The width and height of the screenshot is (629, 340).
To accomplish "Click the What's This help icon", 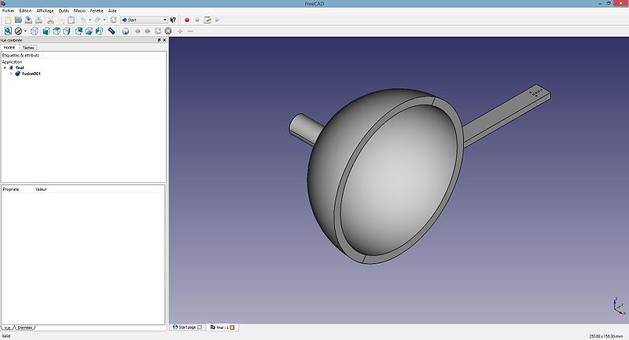I will (x=174, y=20).
